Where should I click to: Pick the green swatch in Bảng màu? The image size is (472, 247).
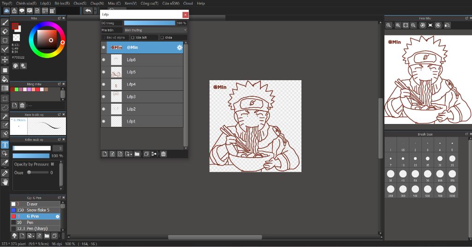(x=17, y=89)
